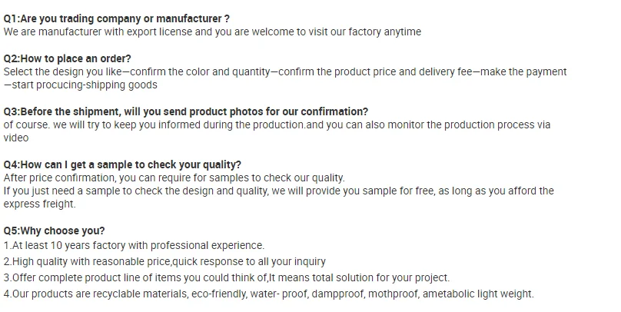
Task: Click the words 'delivery fee' in the Q2 answer
Action: point(450,71)
